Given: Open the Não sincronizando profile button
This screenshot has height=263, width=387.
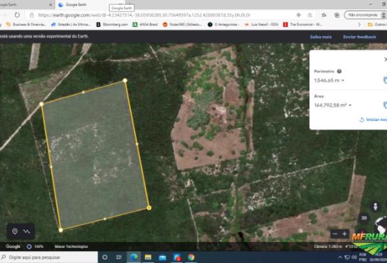Looking at the screenshot, I should tap(365, 15).
